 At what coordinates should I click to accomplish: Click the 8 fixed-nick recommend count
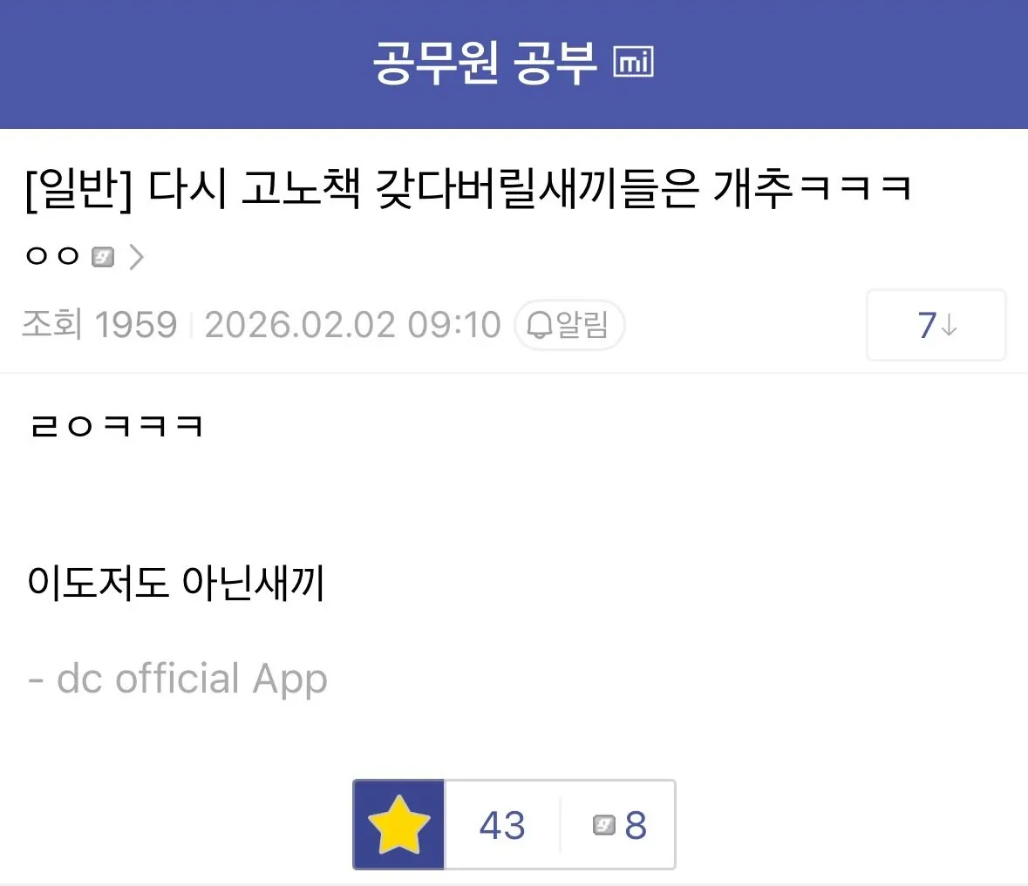click(x=636, y=825)
